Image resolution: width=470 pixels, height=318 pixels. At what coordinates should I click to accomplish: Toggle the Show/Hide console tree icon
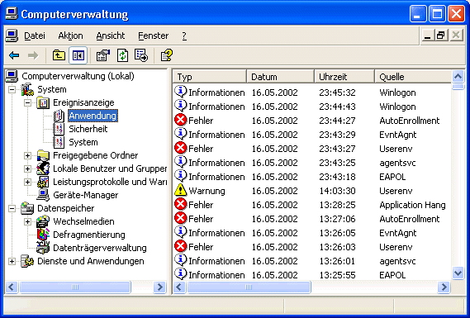click(x=78, y=55)
